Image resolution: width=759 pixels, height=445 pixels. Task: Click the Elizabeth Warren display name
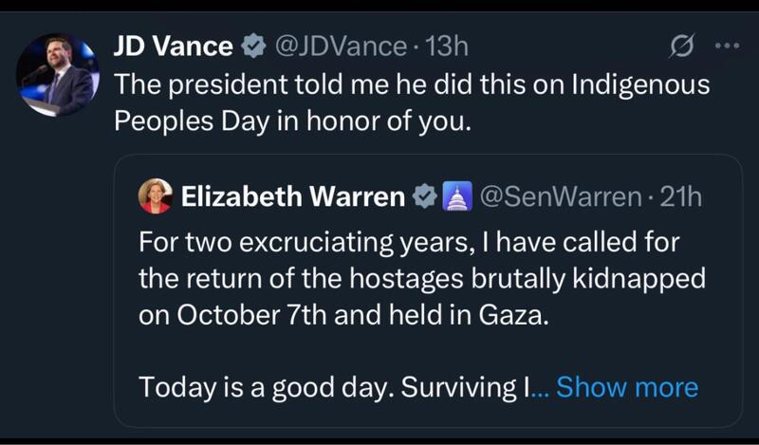pos(292,197)
